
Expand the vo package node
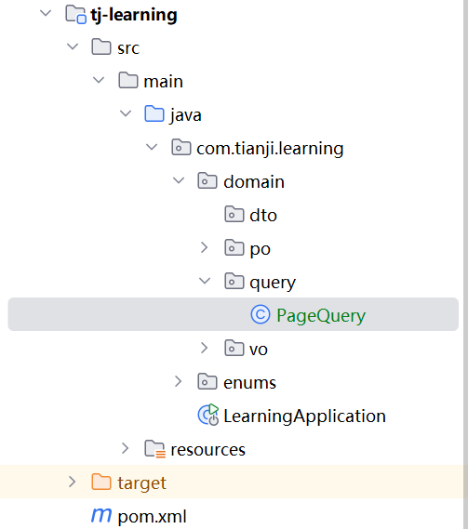coord(204,348)
